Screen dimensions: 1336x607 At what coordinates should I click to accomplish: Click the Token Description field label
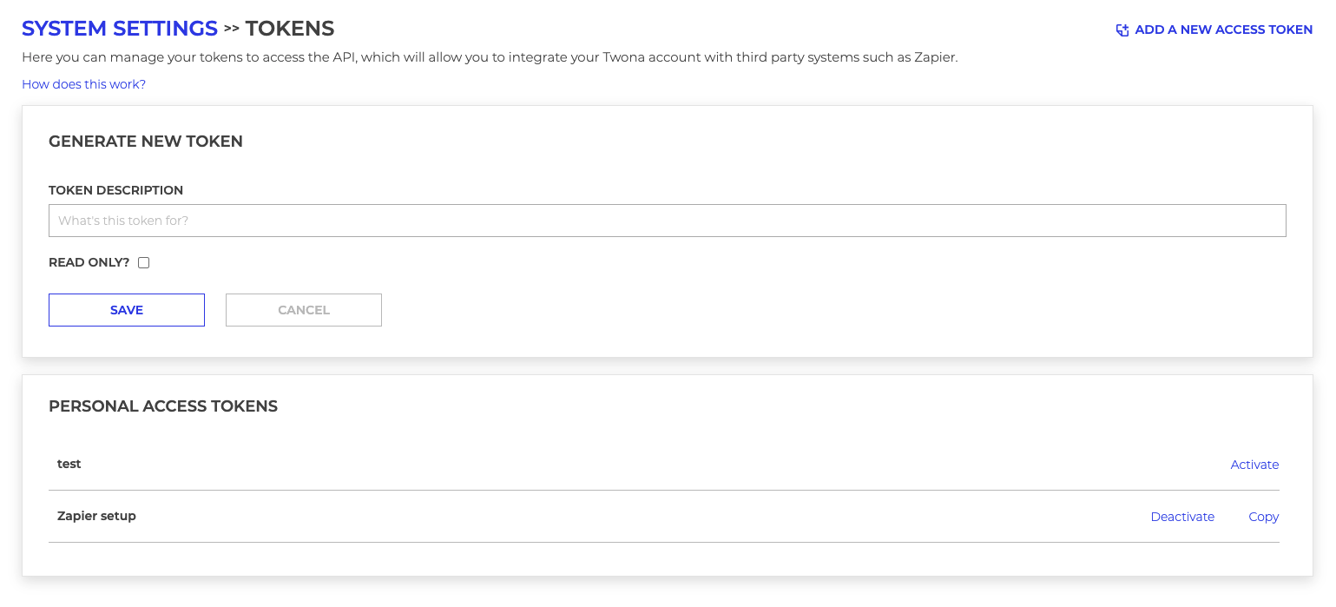pos(115,190)
